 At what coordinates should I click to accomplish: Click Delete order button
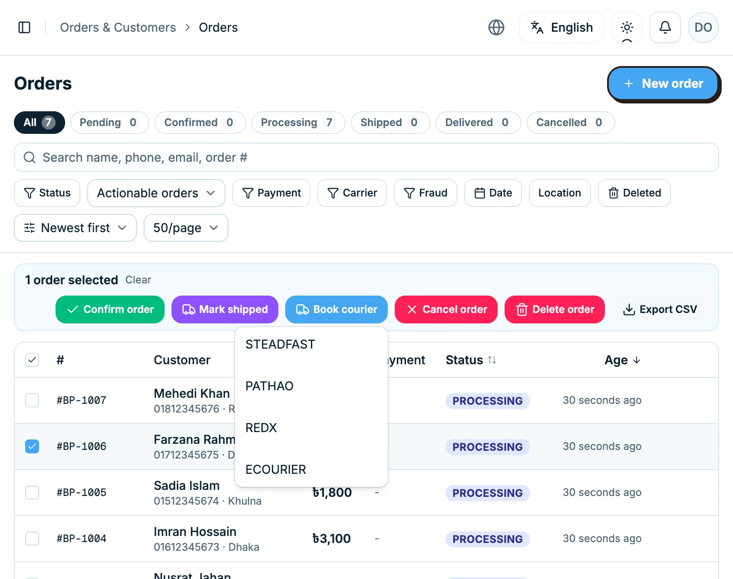tap(555, 309)
